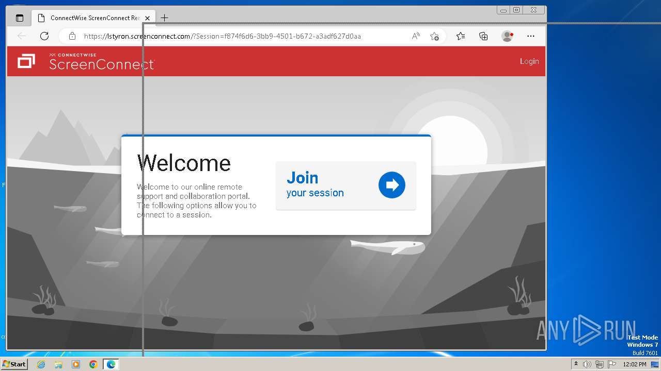Click the 12:02 PM clock
The width and height of the screenshot is (661, 371).
tap(635, 364)
